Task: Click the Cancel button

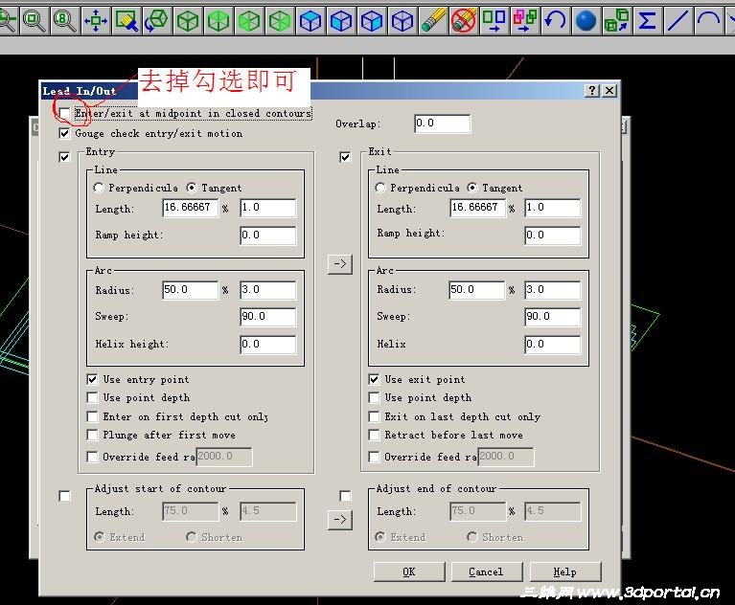Action: pyautogui.click(x=487, y=571)
